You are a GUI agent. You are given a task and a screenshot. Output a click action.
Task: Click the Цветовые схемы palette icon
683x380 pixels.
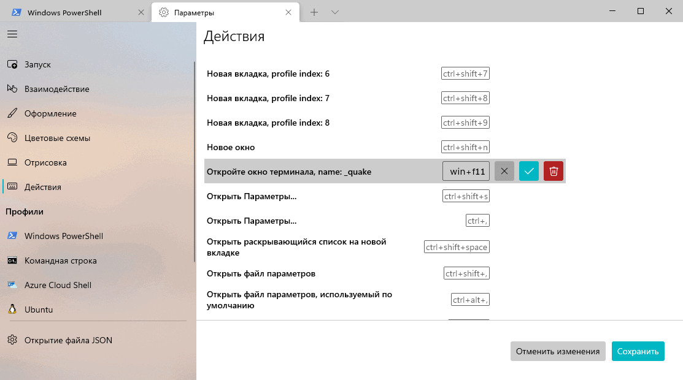12,138
